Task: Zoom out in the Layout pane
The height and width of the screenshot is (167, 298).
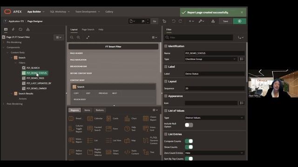Action: click(x=72, y=38)
